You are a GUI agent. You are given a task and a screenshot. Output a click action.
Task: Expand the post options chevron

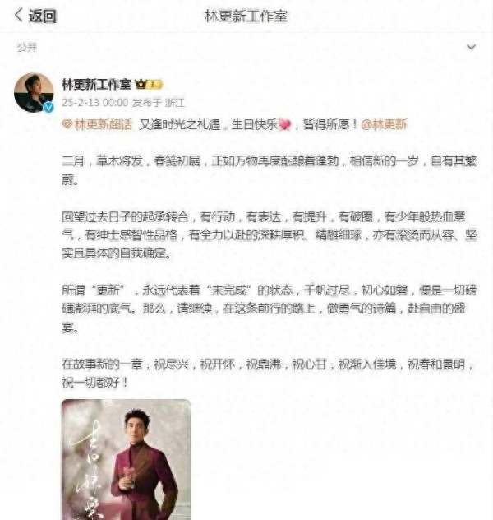coord(471,47)
